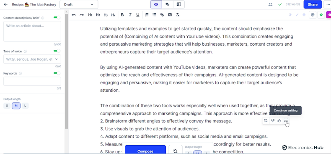The height and width of the screenshot is (154, 331).
Task: Click the Keywords input field
Action: pyautogui.click(x=32, y=81)
